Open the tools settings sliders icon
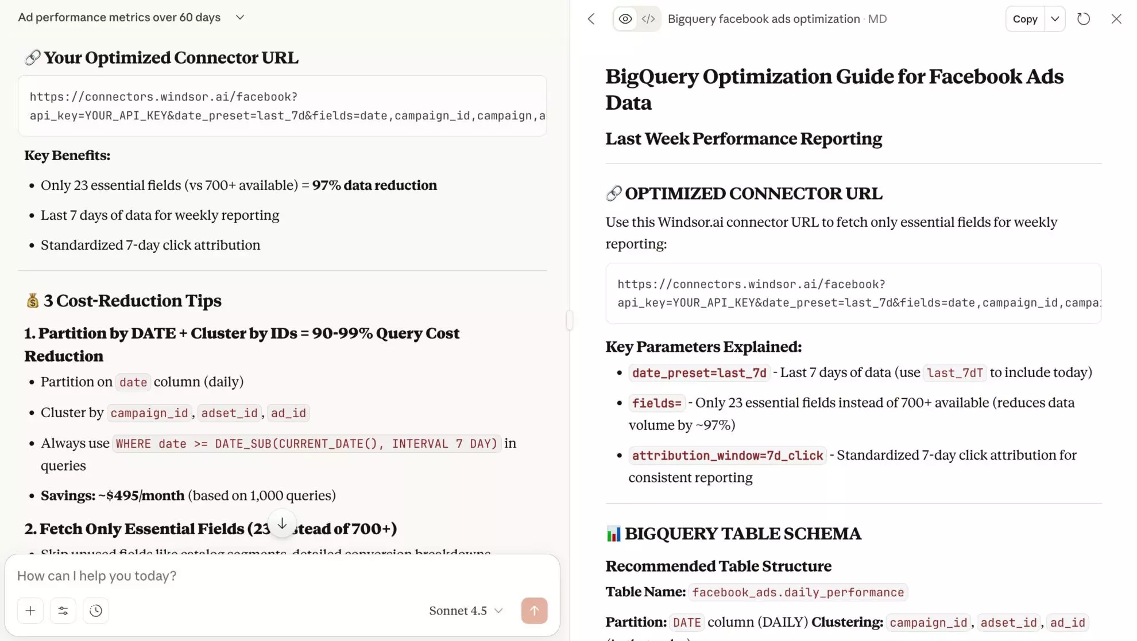 pos(63,611)
